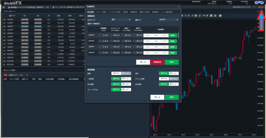Choose 表示しない for 注文変更 confirmation
266x138 pixels.
tap(126, 84)
